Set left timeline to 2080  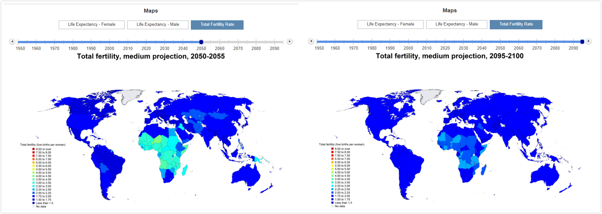256,42
